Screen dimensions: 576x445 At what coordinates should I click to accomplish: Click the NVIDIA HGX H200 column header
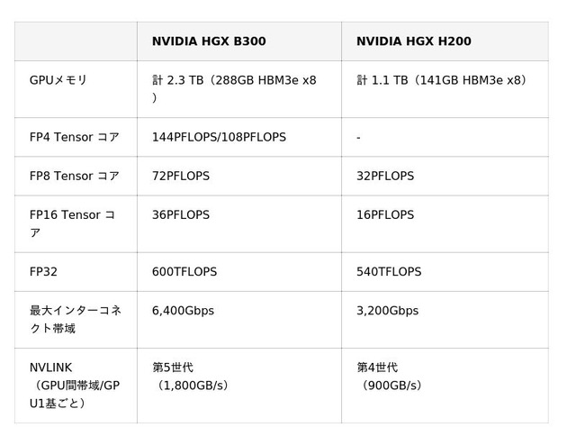(413, 41)
